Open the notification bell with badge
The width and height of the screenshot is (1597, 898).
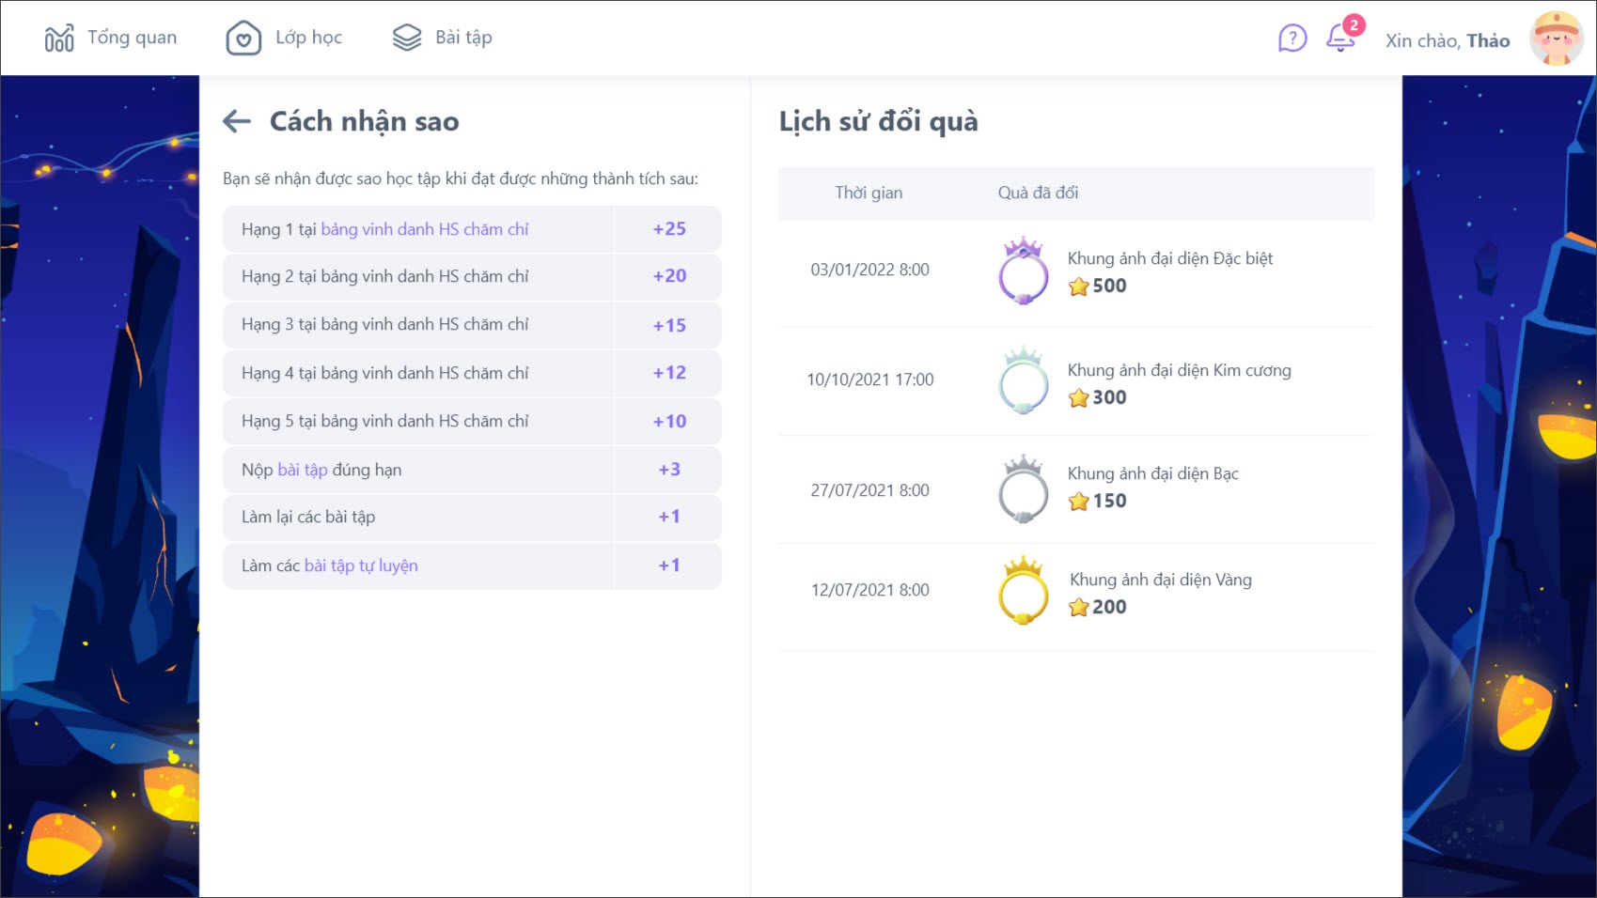click(1340, 39)
